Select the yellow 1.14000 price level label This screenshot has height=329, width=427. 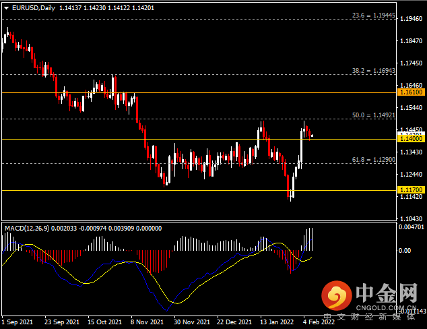click(x=412, y=139)
